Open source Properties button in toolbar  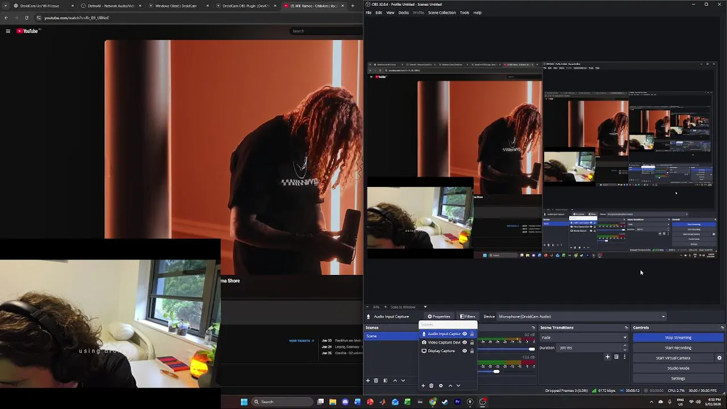point(439,316)
